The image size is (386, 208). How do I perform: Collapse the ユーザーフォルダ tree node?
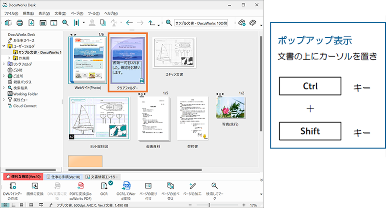pyautogui.click(x=4, y=46)
